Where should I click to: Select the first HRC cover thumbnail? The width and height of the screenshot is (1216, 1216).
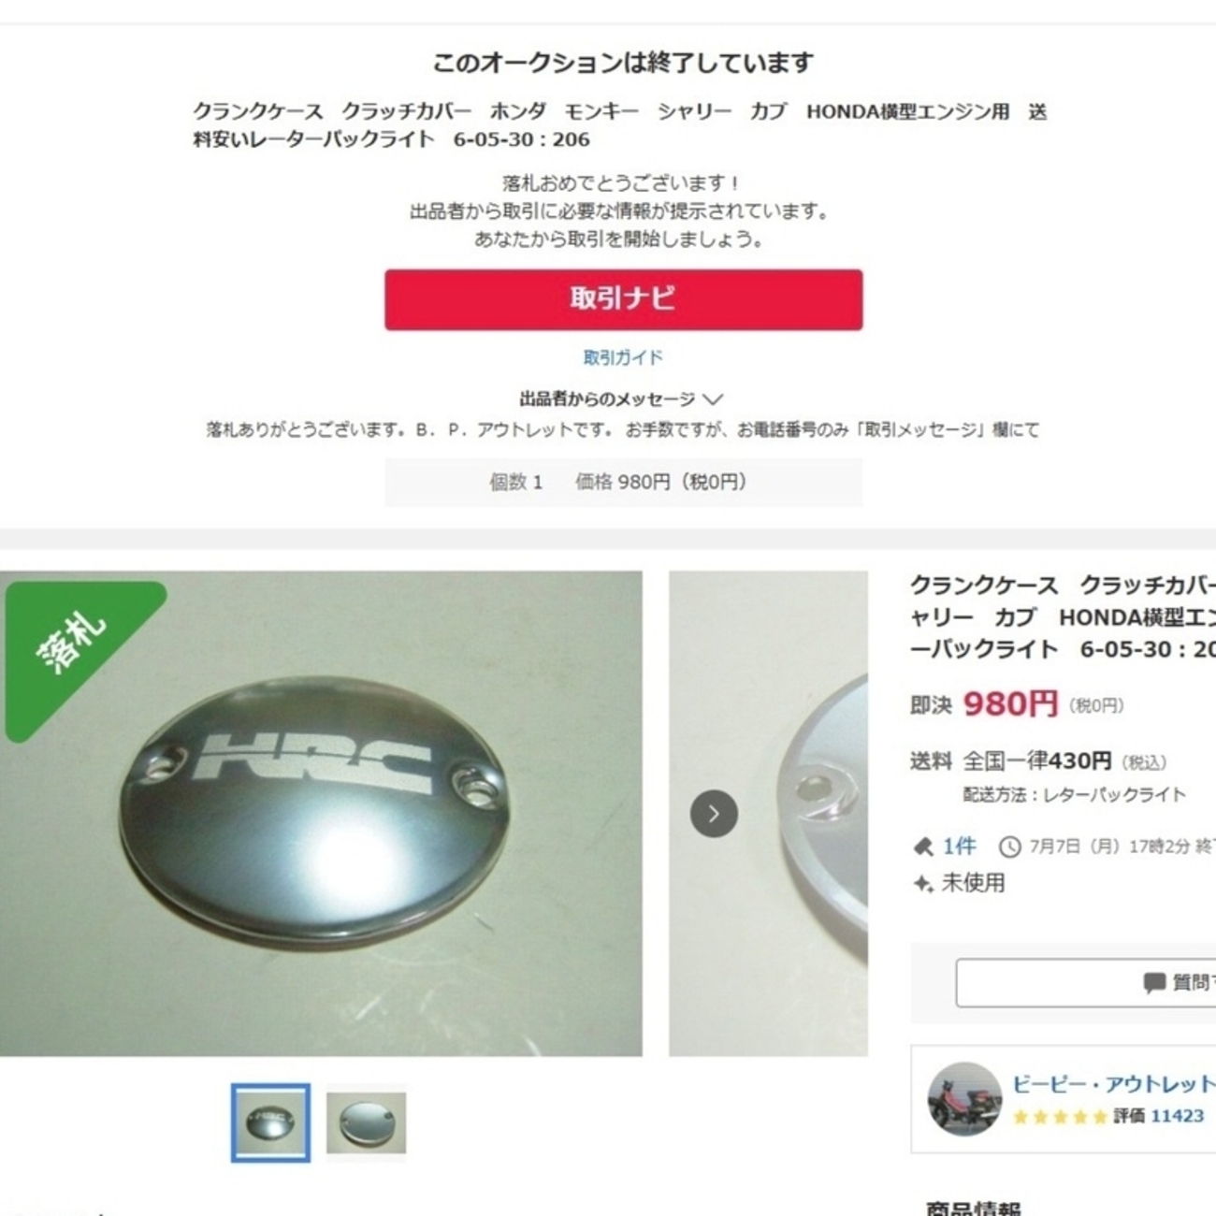coord(270,1122)
